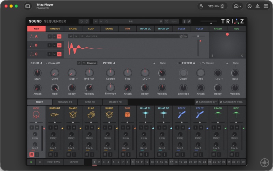Open Choke Off dropdown

point(53,63)
